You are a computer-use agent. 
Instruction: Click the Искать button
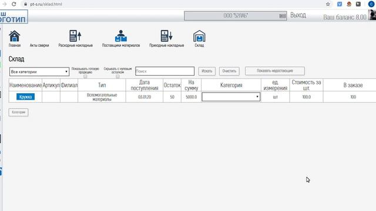click(x=207, y=71)
